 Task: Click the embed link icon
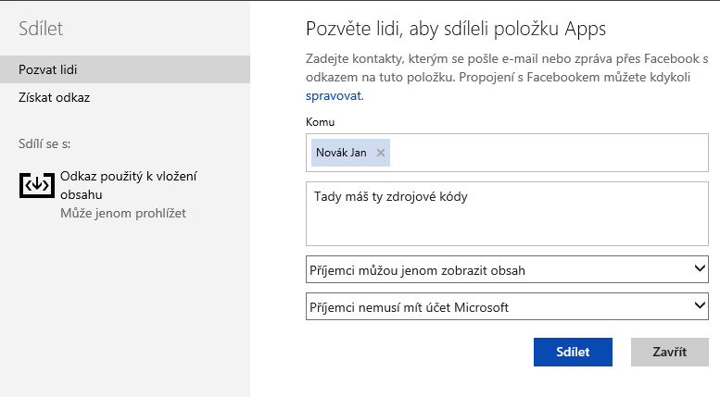point(37,185)
